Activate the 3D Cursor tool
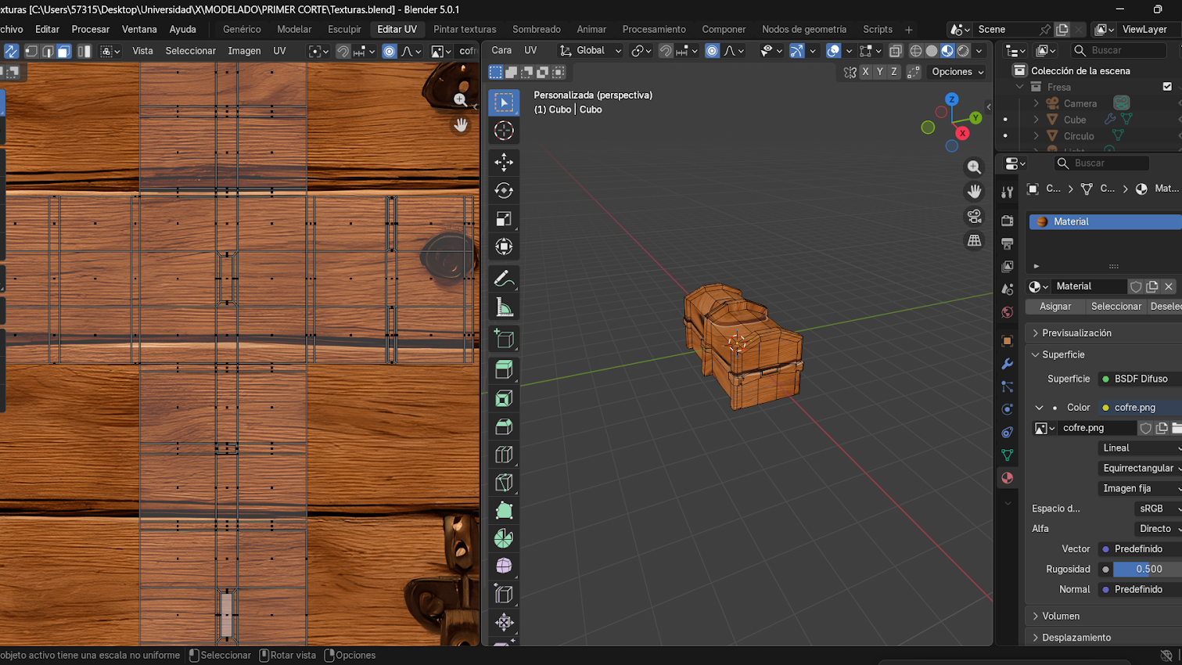The image size is (1182, 665). [x=504, y=131]
